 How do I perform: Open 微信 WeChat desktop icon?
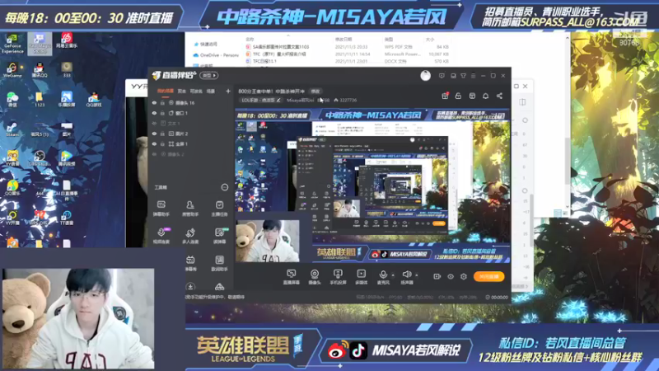(x=12, y=100)
